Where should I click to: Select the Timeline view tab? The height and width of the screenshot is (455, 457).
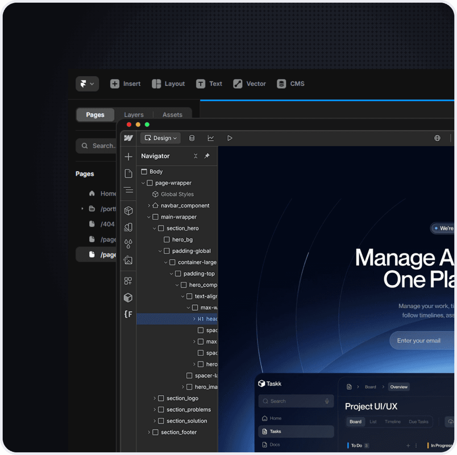pyautogui.click(x=393, y=422)
